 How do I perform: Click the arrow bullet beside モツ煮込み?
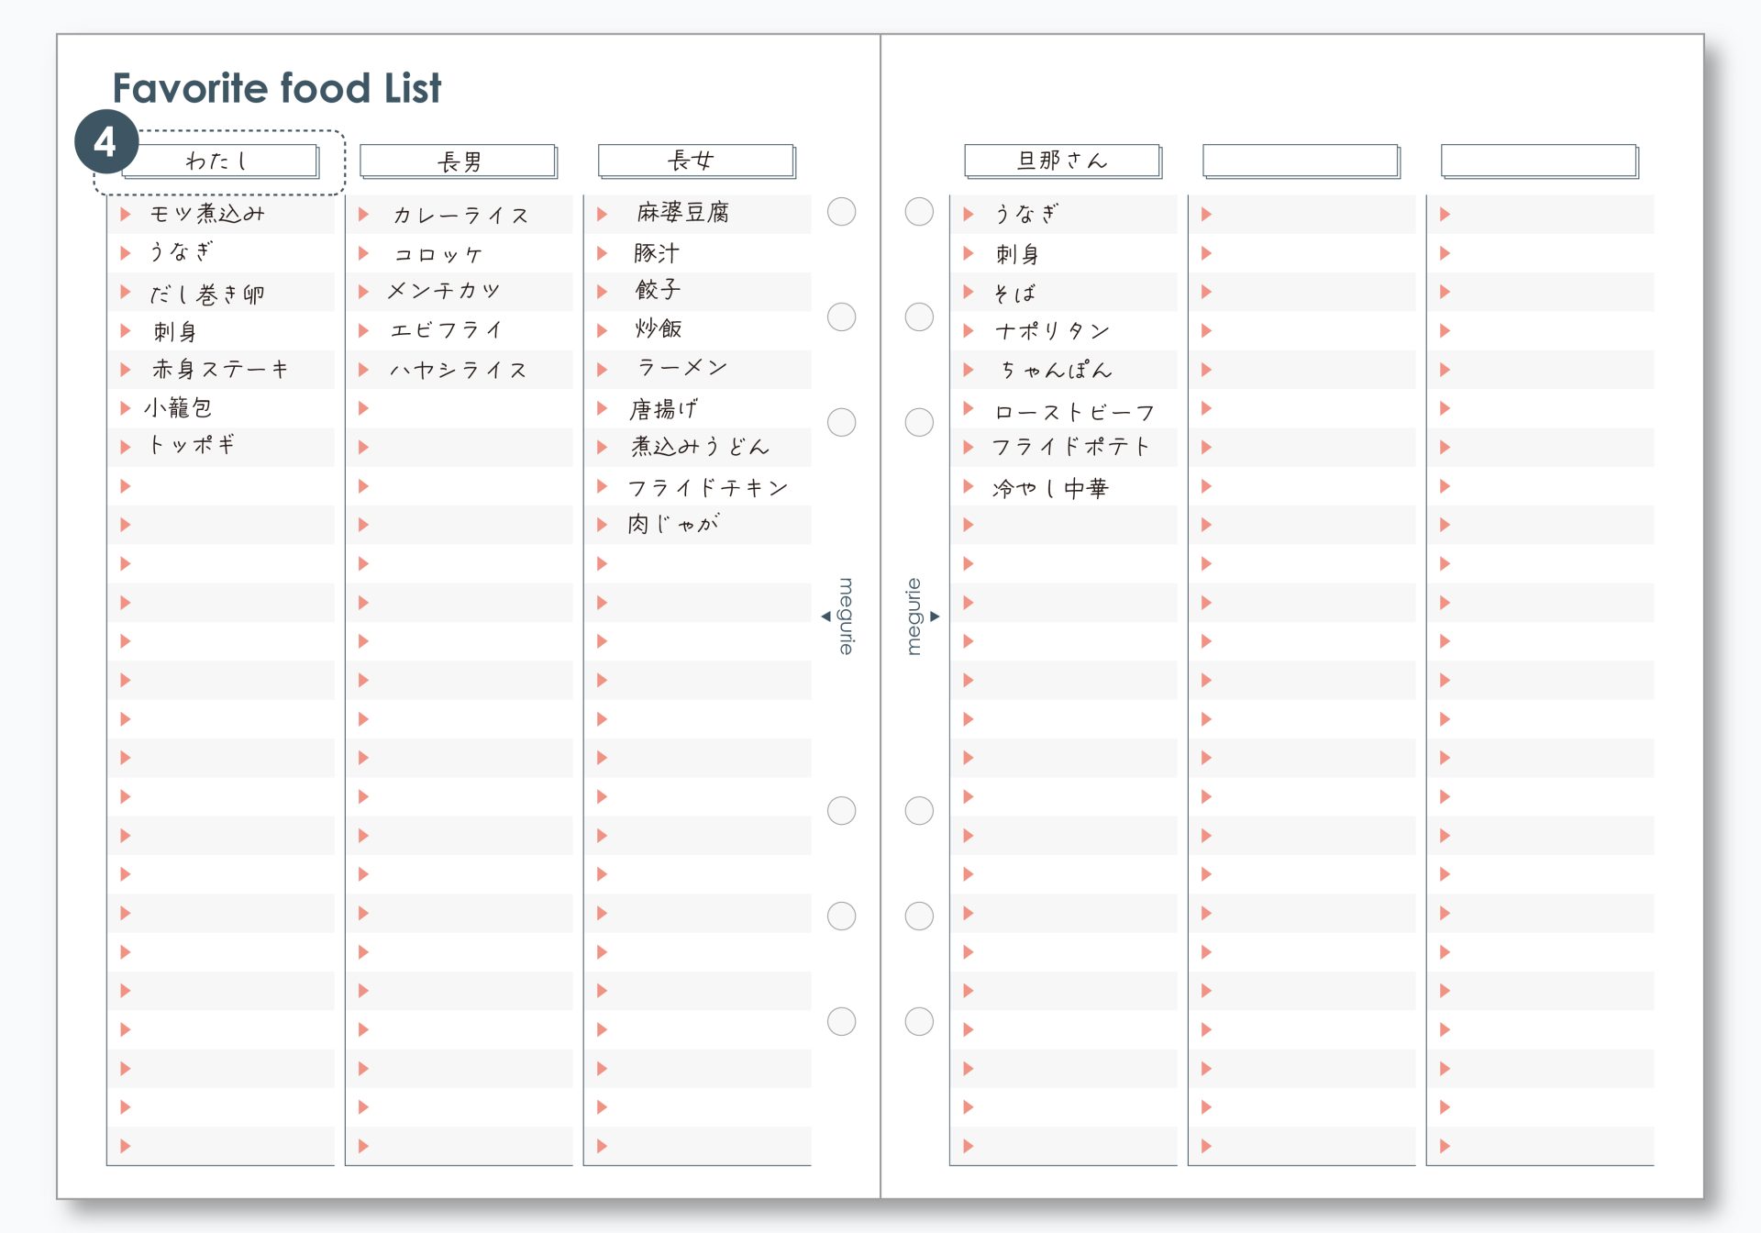(126, 215)
